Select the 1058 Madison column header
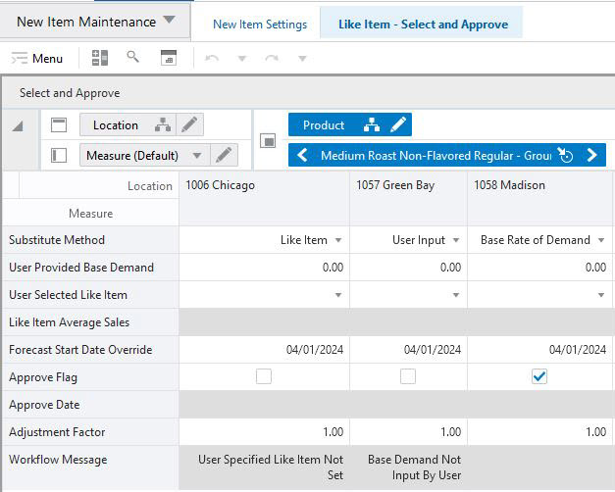Screen dimensions: 615x492 tap(539, 198)
